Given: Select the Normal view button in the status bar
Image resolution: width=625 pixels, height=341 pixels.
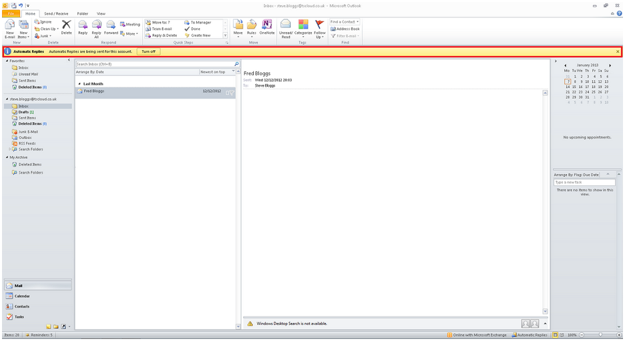Looking at the screenshot, I should pos(555,335).
